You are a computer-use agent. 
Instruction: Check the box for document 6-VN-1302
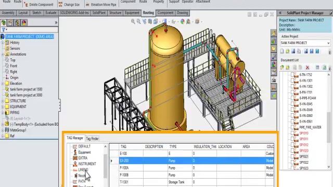coord(292,86)
